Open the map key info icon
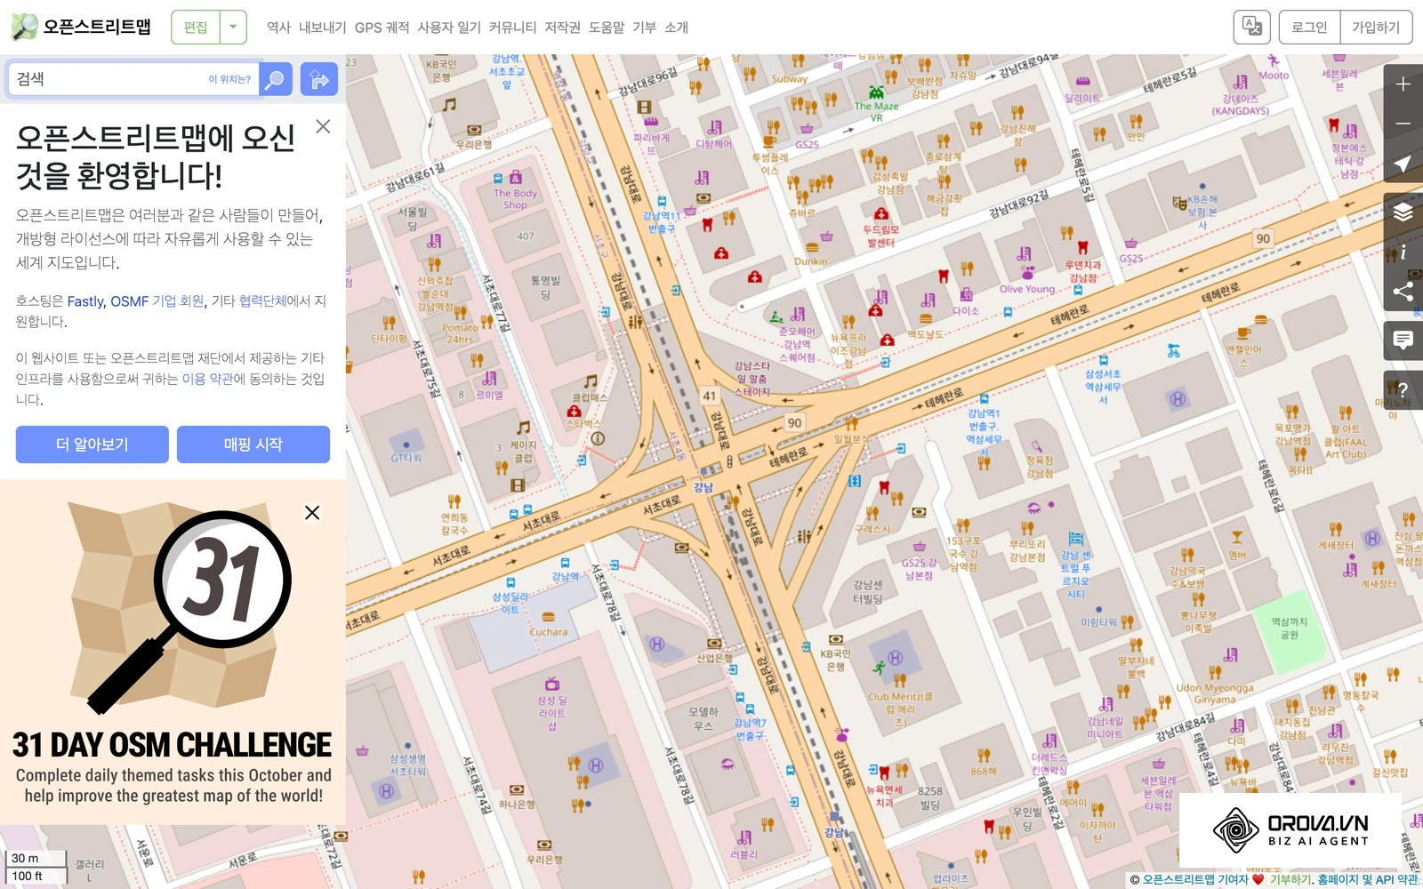Screen dimensions: 1423x889 coord(1403,252)
